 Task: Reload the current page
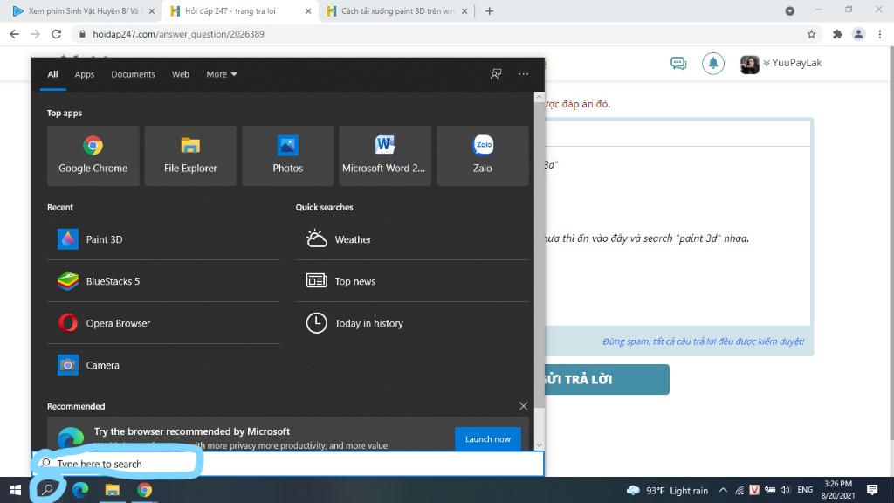pyautogui.click(x=56, y=34)
